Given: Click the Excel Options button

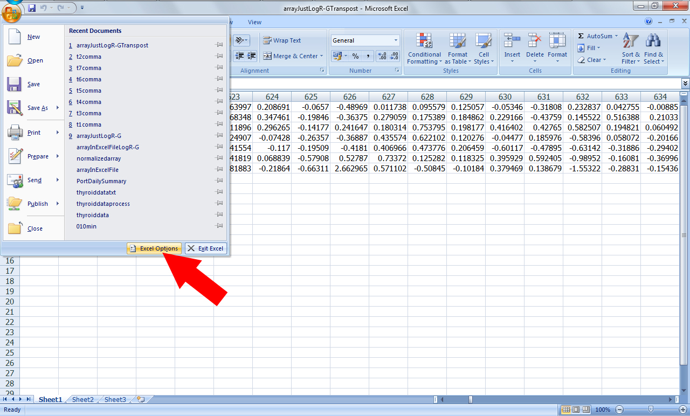Looking at the screenshot, I should (154, 248).
